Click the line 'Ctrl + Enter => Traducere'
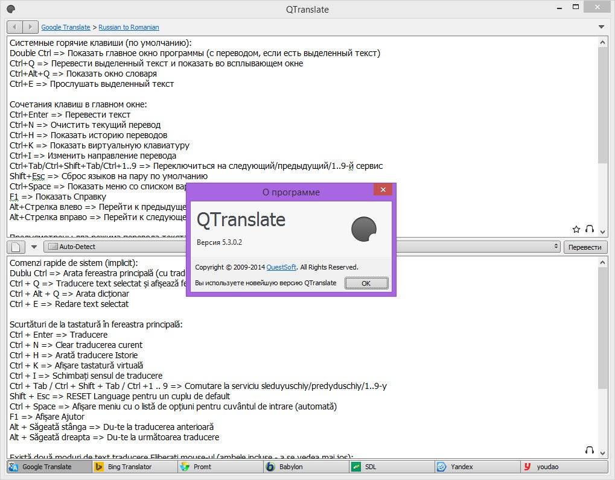 pos(59,335)
